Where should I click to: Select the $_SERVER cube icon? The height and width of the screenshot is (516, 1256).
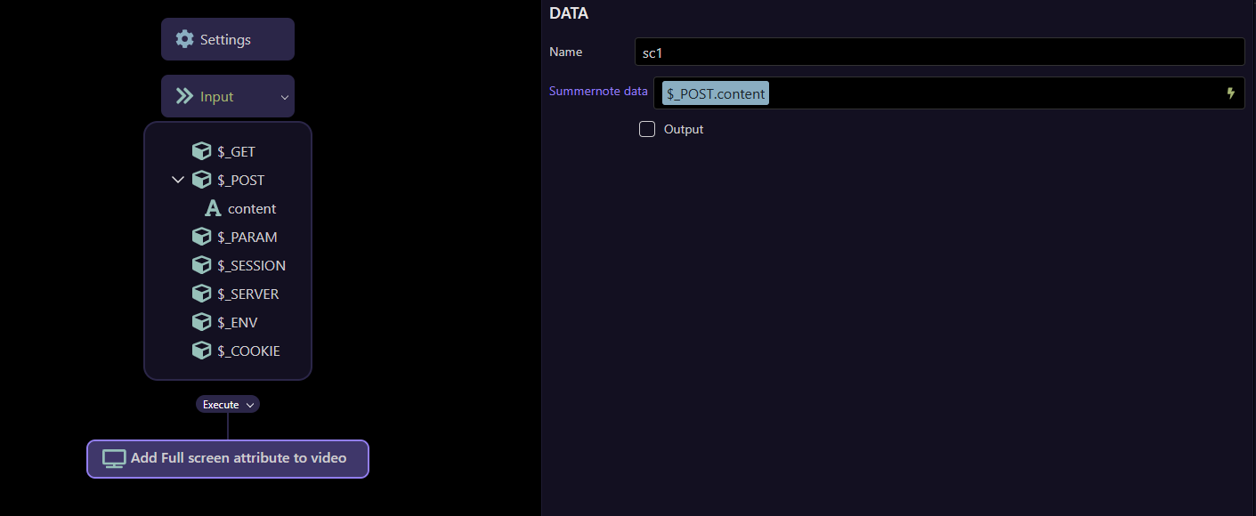[202, 294]
